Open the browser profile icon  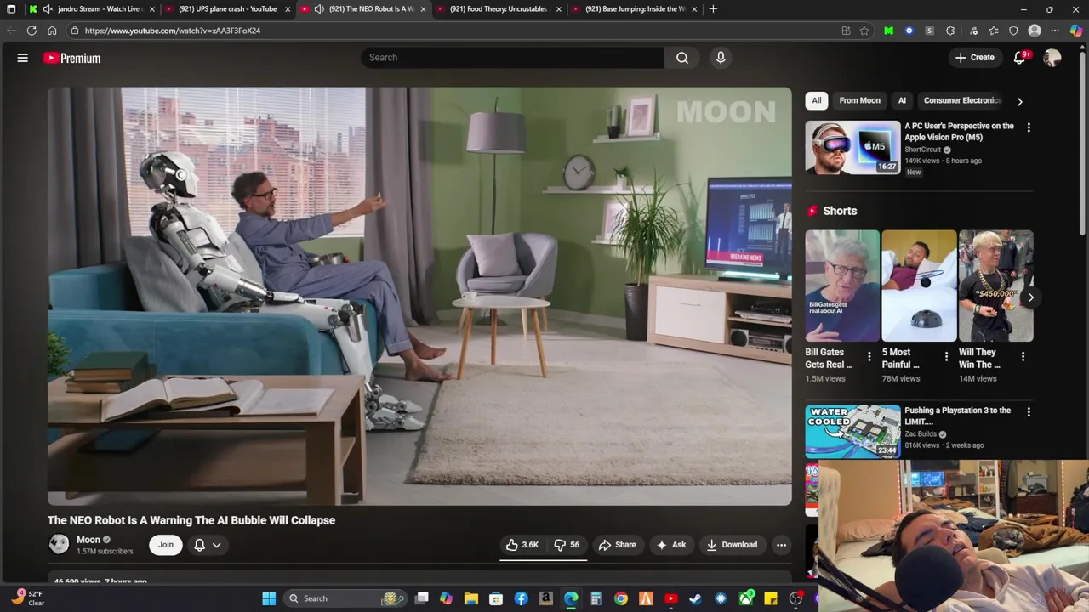(x=1035, y=31)
